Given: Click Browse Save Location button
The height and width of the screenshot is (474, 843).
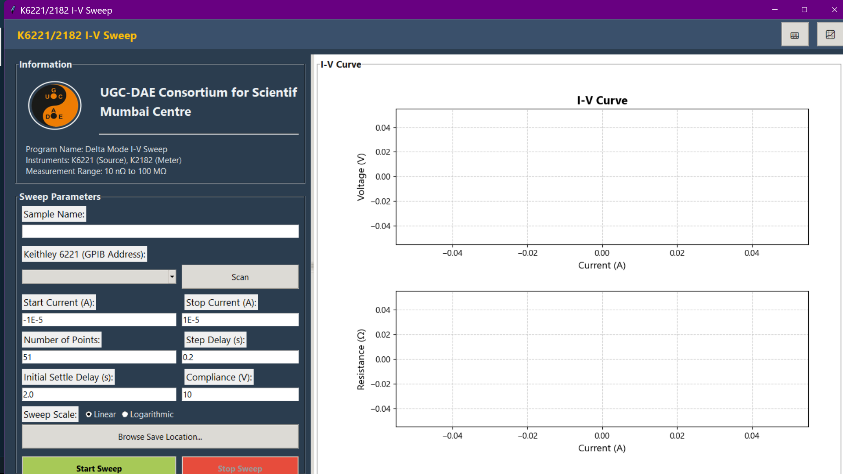Looking at the screenshot, I should 160,437.
